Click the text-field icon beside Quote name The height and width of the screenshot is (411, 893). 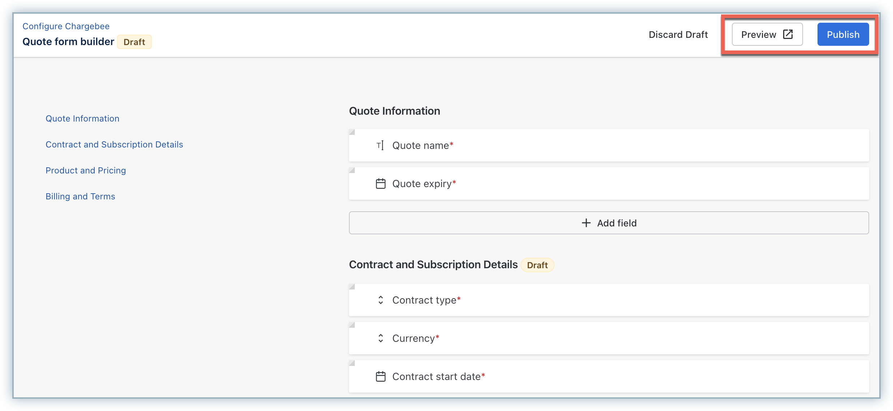point(380,145)
